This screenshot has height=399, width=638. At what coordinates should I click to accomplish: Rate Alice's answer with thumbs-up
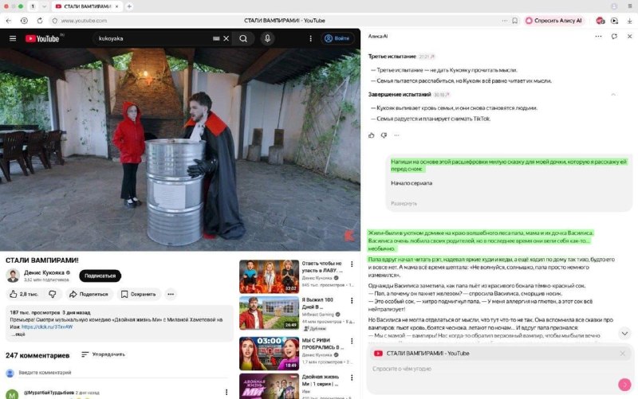coord(371,135)
